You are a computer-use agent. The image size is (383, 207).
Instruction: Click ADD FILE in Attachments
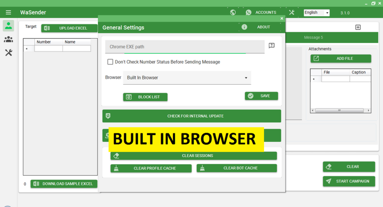tap(341, 58)
